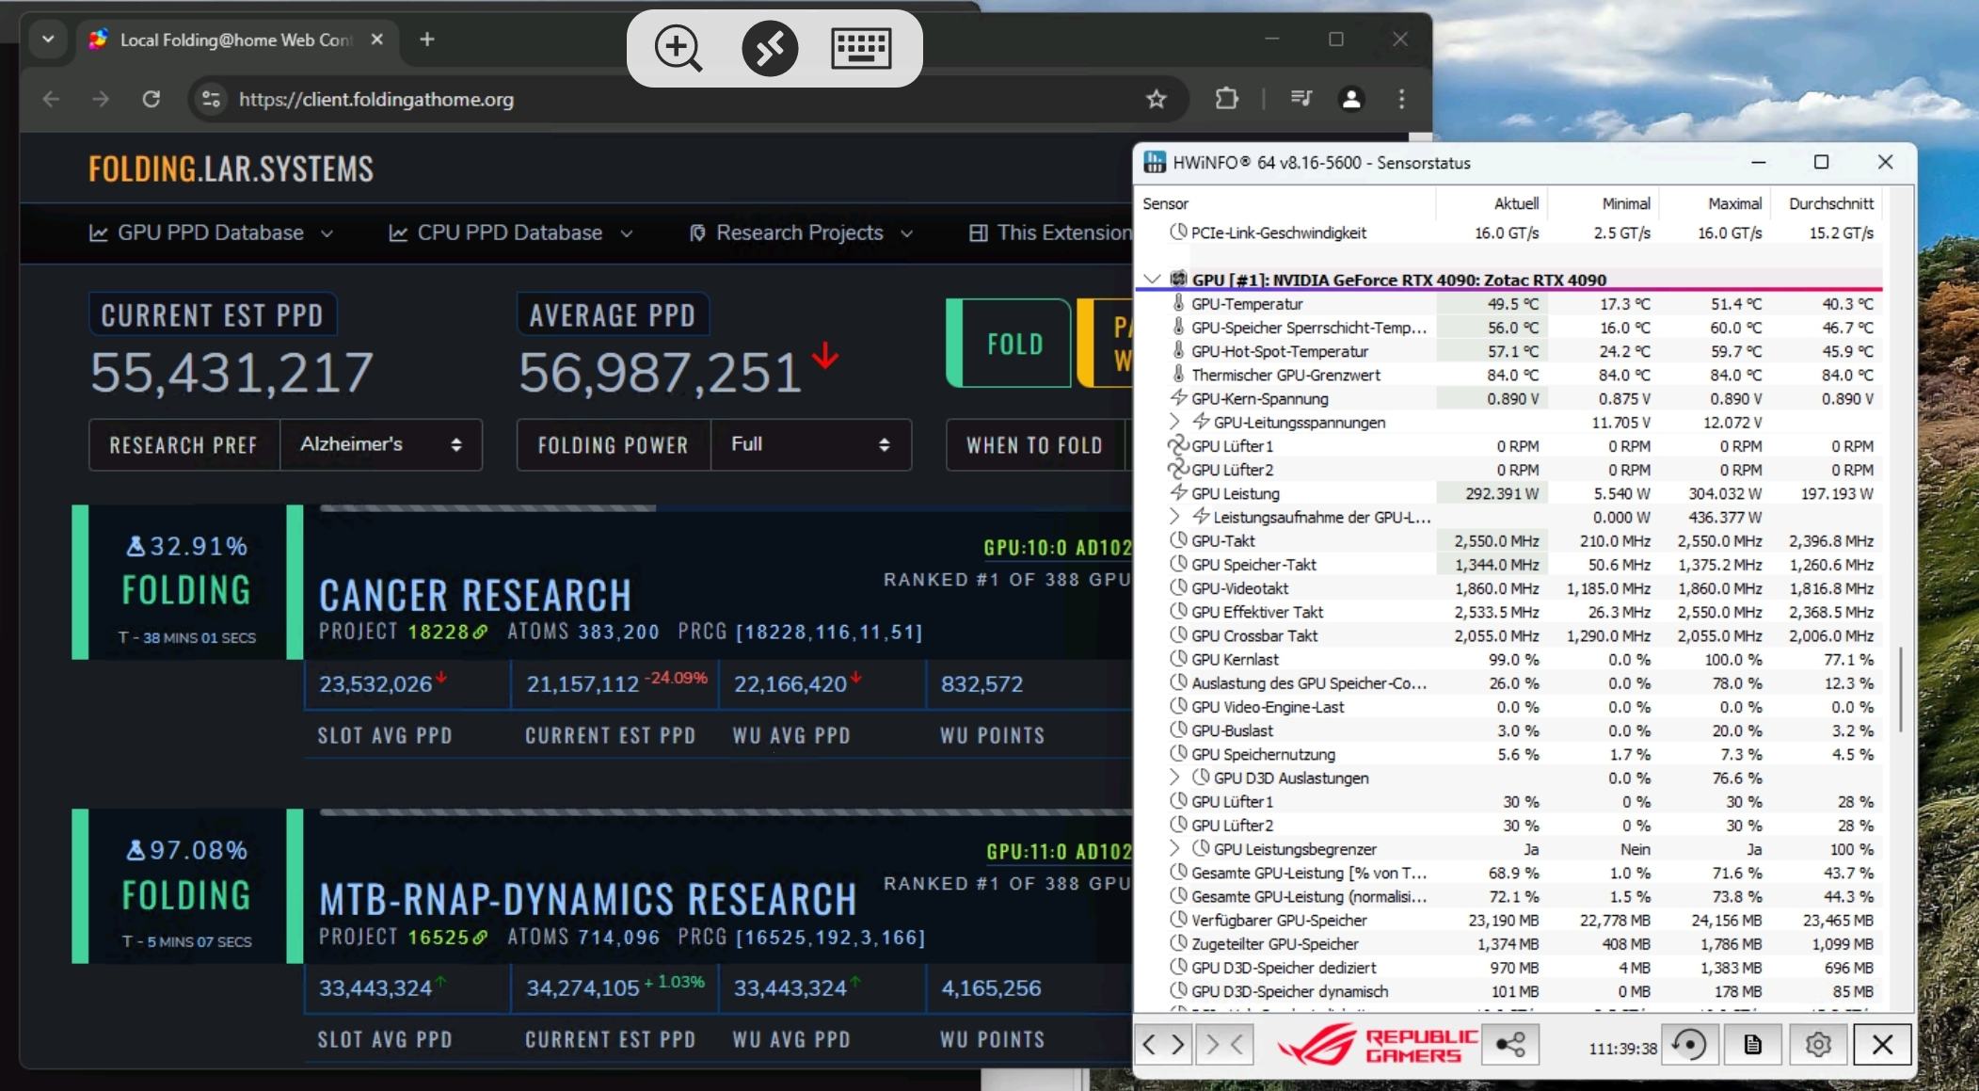The height and width of the screenshot is (1091, 1979).
Task: Click the zoom magnifier overlay icon
Action: click(x=678, y=48)
